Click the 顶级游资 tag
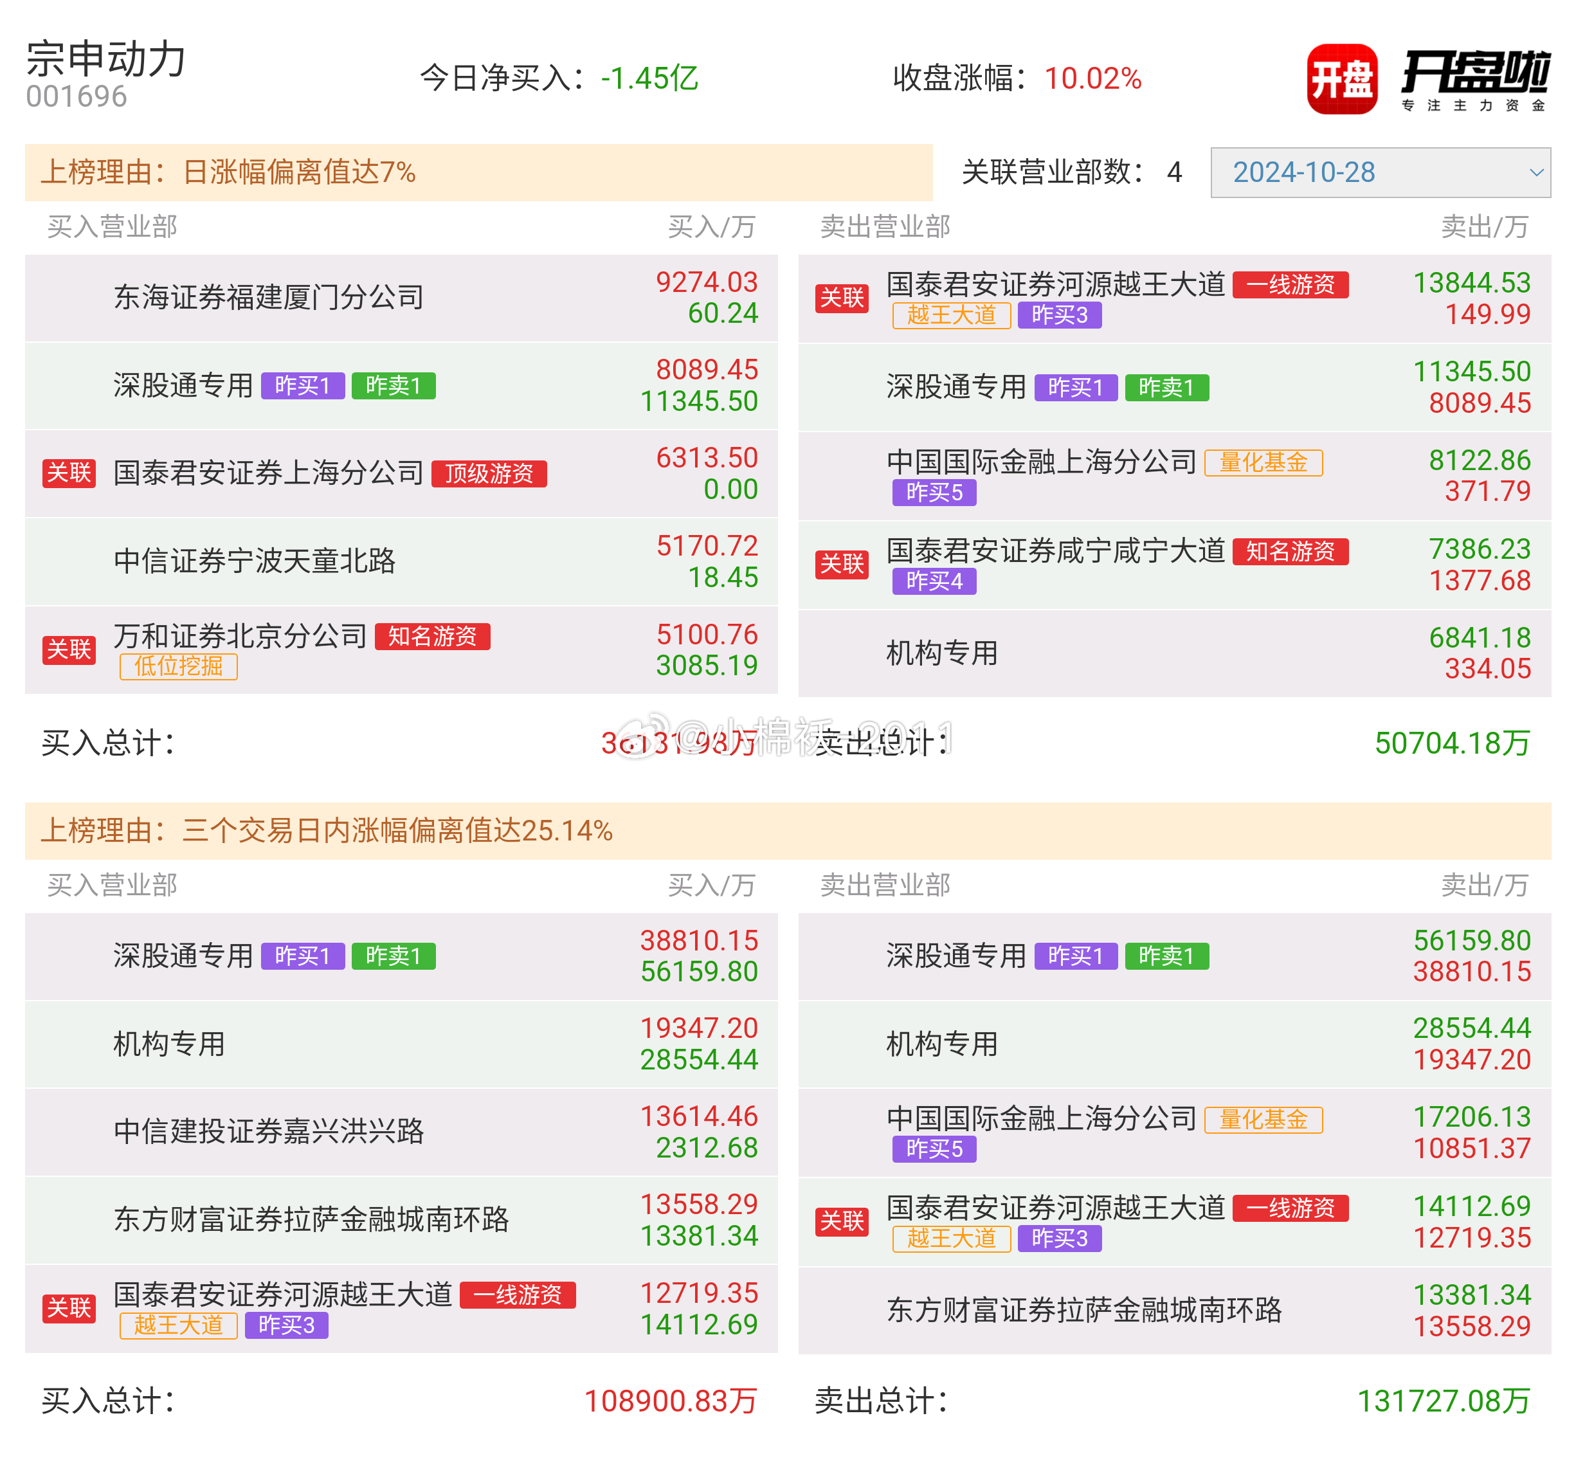Viewport: 1576px width, 1472px height. tap(489, 474)
